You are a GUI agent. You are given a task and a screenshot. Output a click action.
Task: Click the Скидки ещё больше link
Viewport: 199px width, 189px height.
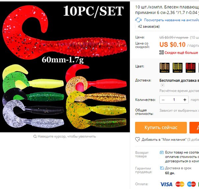[x=181, y=53]
